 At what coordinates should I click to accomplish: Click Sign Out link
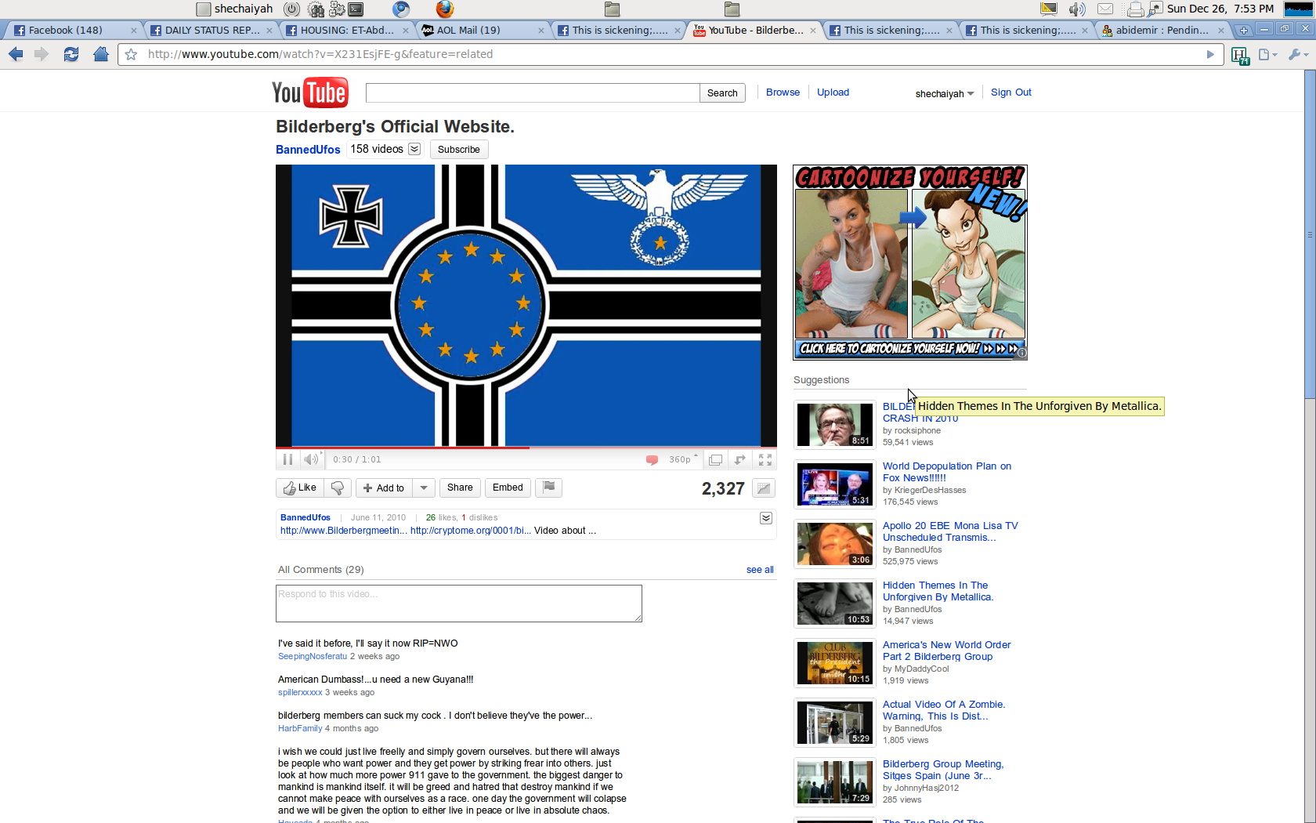(1010, 92)
